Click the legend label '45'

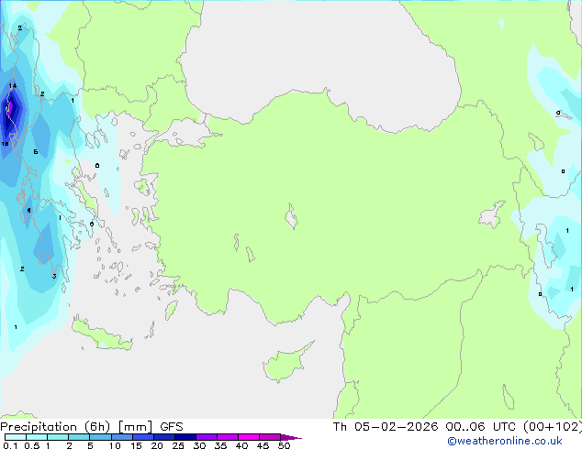click(x=263, y=445)
